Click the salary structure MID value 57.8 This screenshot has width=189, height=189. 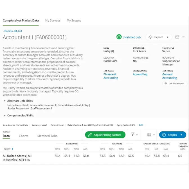click(x=157, y=156)
